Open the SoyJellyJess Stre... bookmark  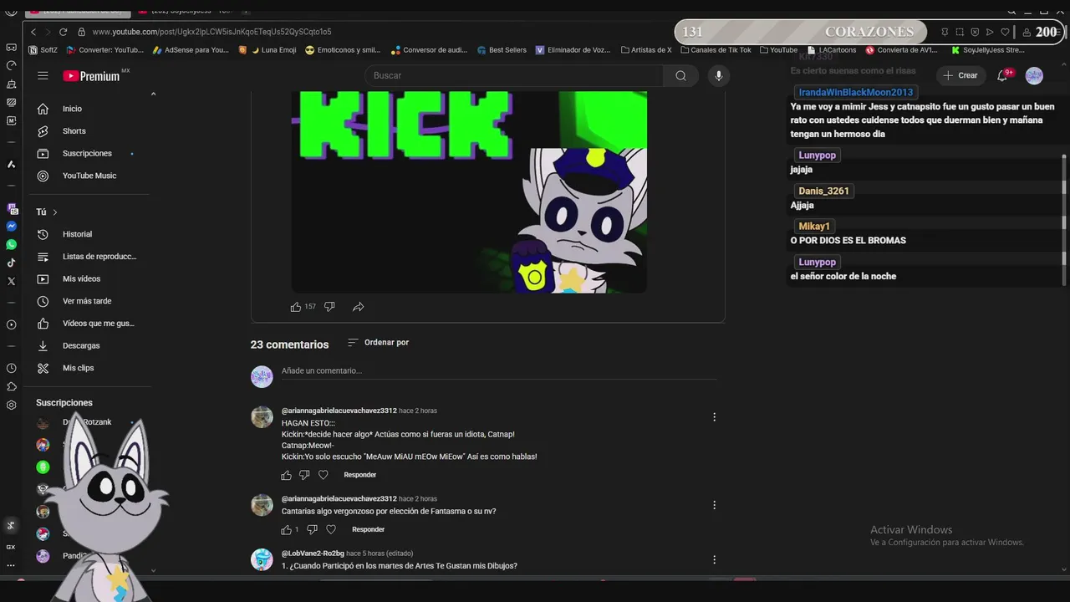[988, 50]
